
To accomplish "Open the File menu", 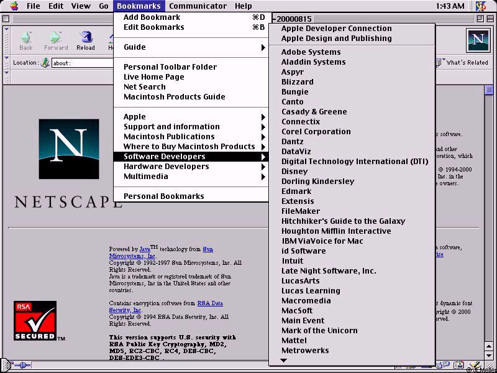I will pos(34,6).
